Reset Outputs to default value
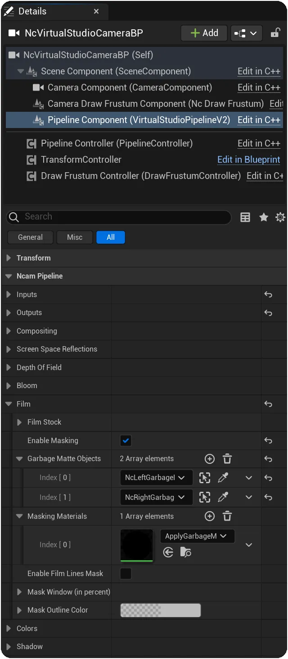This screenshot has height=659, width=288. [x=268, y=312]
